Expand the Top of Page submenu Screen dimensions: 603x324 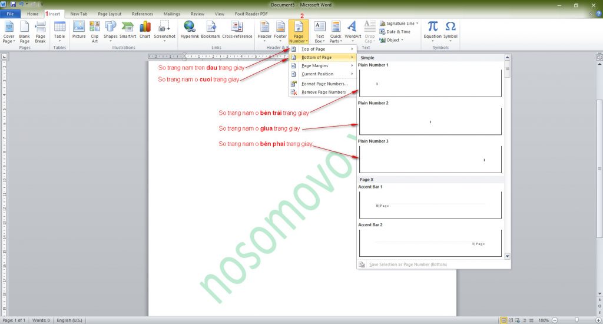[323, 49]
